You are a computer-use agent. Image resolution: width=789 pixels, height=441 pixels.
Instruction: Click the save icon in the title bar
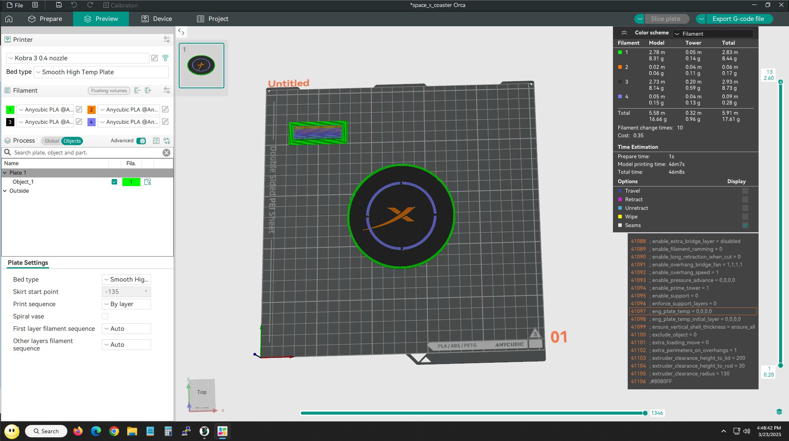point(59,5)
